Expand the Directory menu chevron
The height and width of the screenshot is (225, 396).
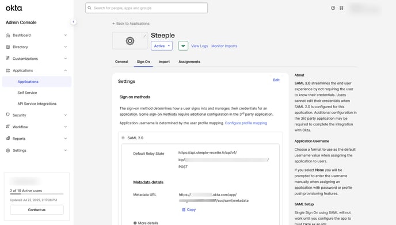click(66, 47)
